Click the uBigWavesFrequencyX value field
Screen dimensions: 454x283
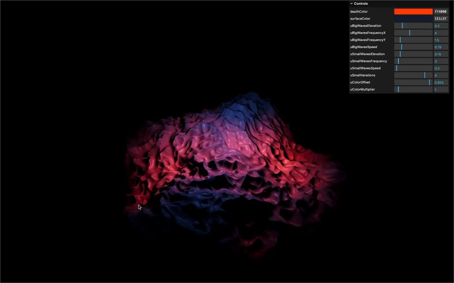tap(441, 33)
